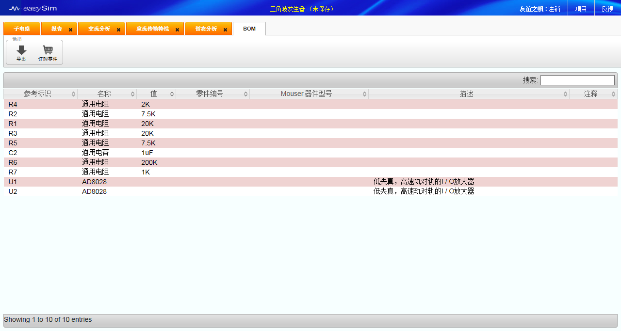
Task: Focus the 搜索 search input field
Action: click(x=577, y=80)
